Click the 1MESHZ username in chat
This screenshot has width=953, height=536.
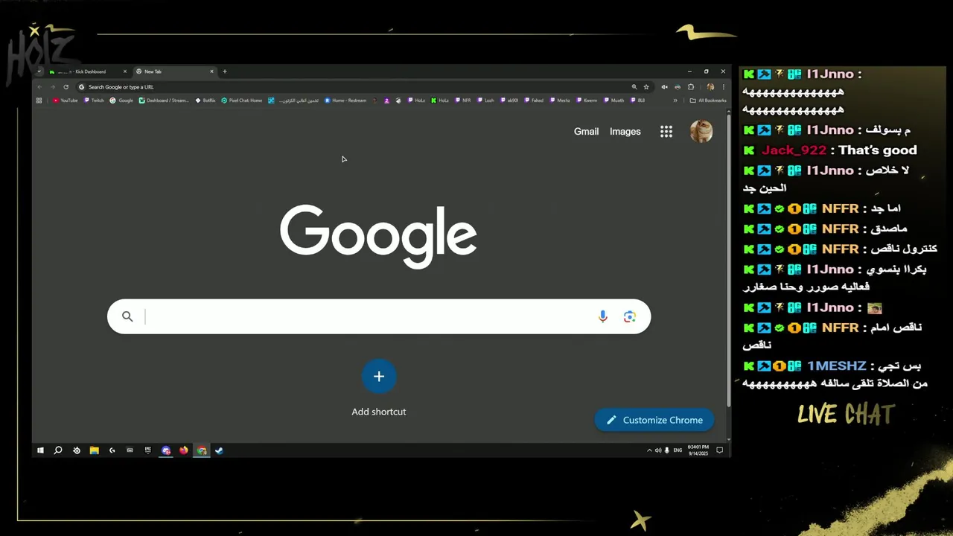(x=837, y=366)
